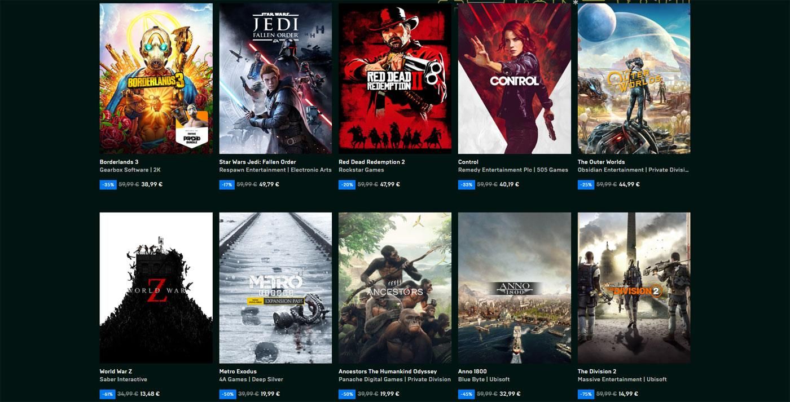Image resolution: width=790 pixels, height=402 pixels.
Task: Open Star Wars Jedi: Fallen Order cover
Action: 275,78
